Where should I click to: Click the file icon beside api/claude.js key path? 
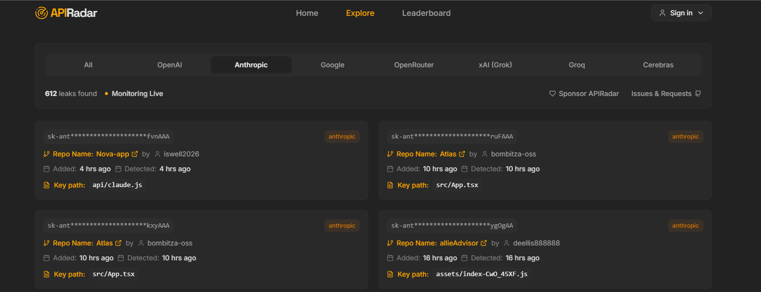point(47,185)
